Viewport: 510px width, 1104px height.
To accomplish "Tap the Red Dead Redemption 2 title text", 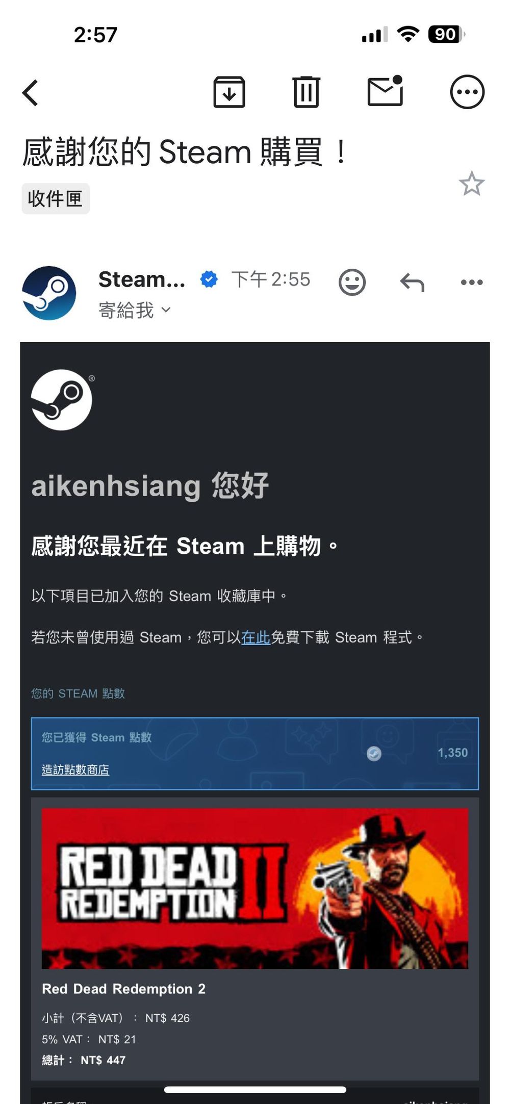I will coord(123,989).
